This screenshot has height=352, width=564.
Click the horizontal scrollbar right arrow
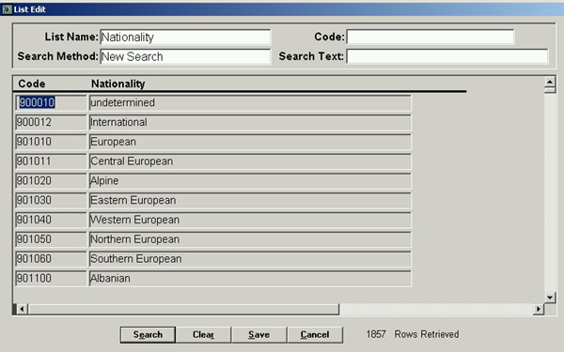click(x=538, y=309)
